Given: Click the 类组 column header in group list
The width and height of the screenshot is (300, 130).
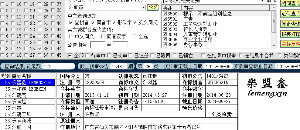Looking at the screenshot, I should 172,8.
